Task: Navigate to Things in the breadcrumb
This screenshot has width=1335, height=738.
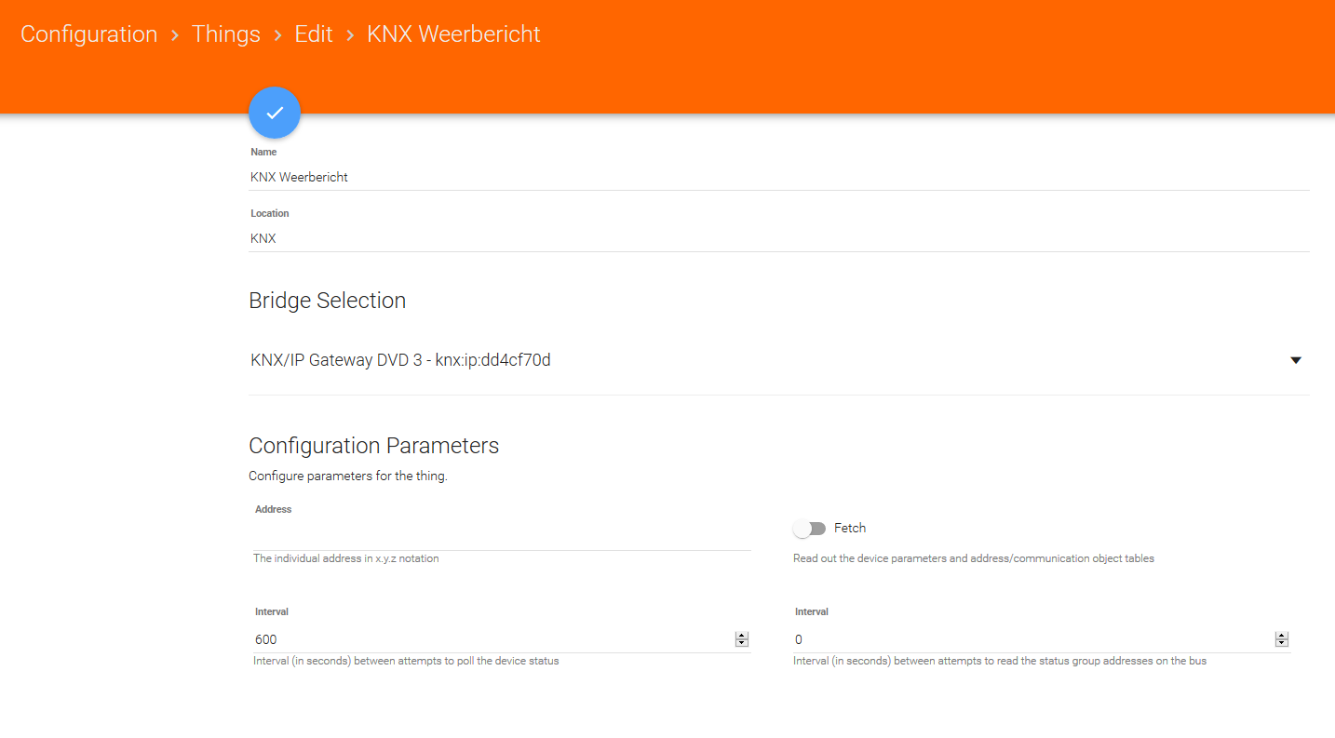Action: coord(226,34)
